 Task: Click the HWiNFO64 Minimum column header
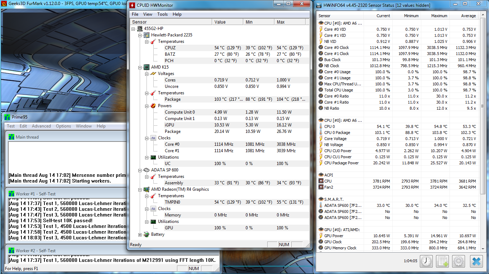[407, 16]
